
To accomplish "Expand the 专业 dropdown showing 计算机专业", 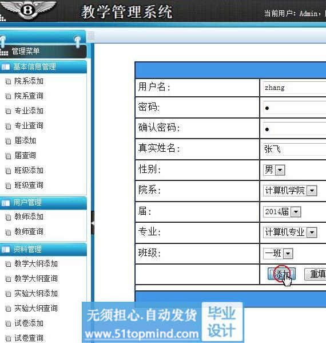I will click(x=290, y=232).
